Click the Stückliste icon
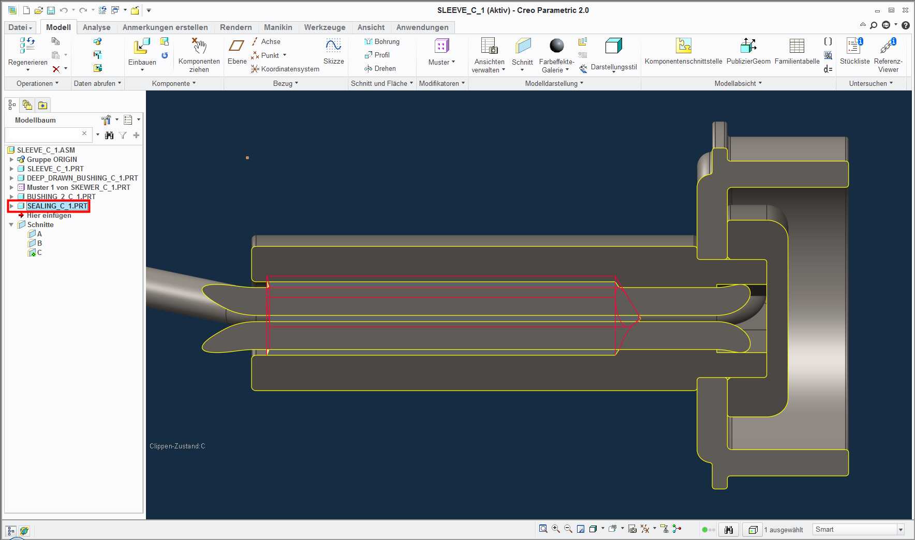 tap(854, 46)
